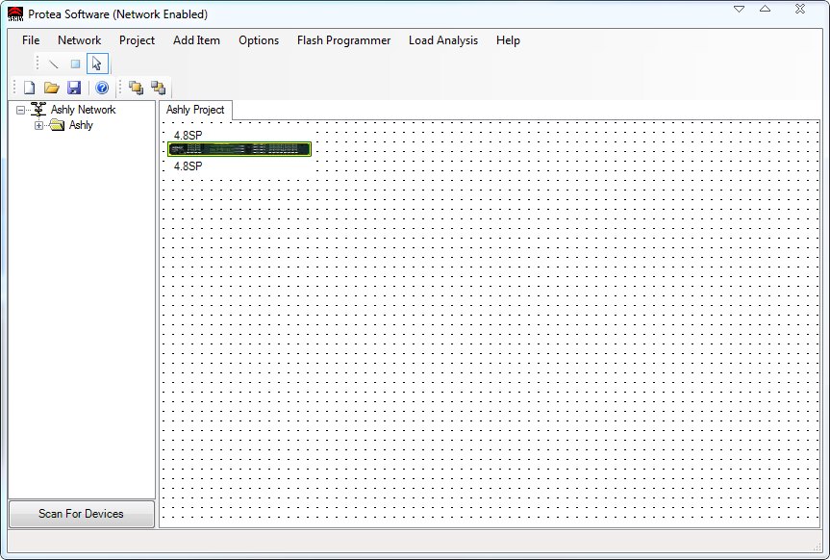The width and height of the screenshot is (830, 560).
Task: Click the Scan For Devices button
Action: pyautogui.click(x=82, y=514)
